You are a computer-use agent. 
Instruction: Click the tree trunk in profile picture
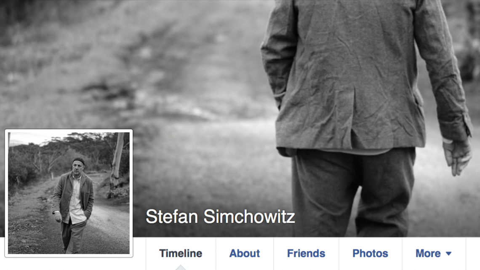coord(117,159)
